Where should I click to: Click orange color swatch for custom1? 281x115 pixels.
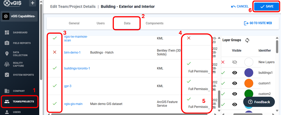point(249,83)
